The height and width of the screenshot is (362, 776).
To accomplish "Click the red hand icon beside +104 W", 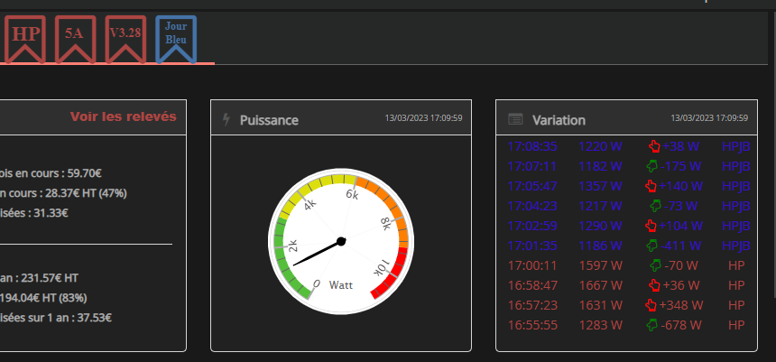I will [651, 226].
